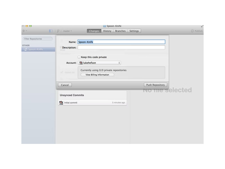Click the OTHER section header
225x169 pixels.
26,45
